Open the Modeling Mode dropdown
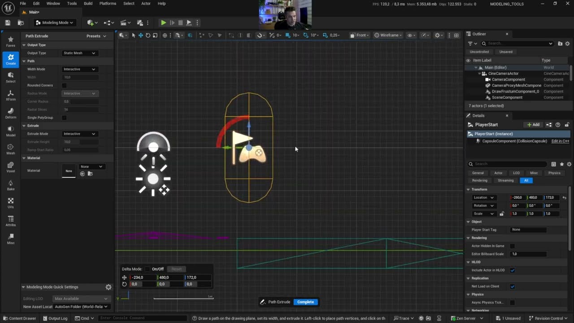The width and height of the screenshot is (574, 323). point(55,22)
